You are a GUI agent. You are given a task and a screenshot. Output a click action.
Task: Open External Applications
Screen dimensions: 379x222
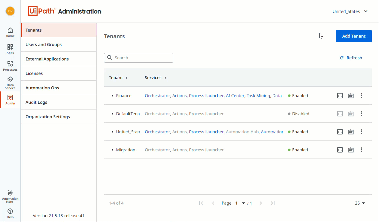pos(59,59)
